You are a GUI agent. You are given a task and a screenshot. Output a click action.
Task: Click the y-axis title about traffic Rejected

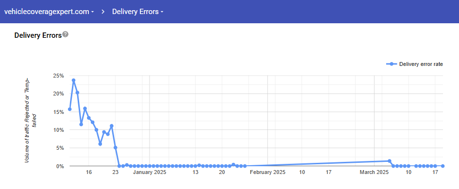click(x=31, y=120)
